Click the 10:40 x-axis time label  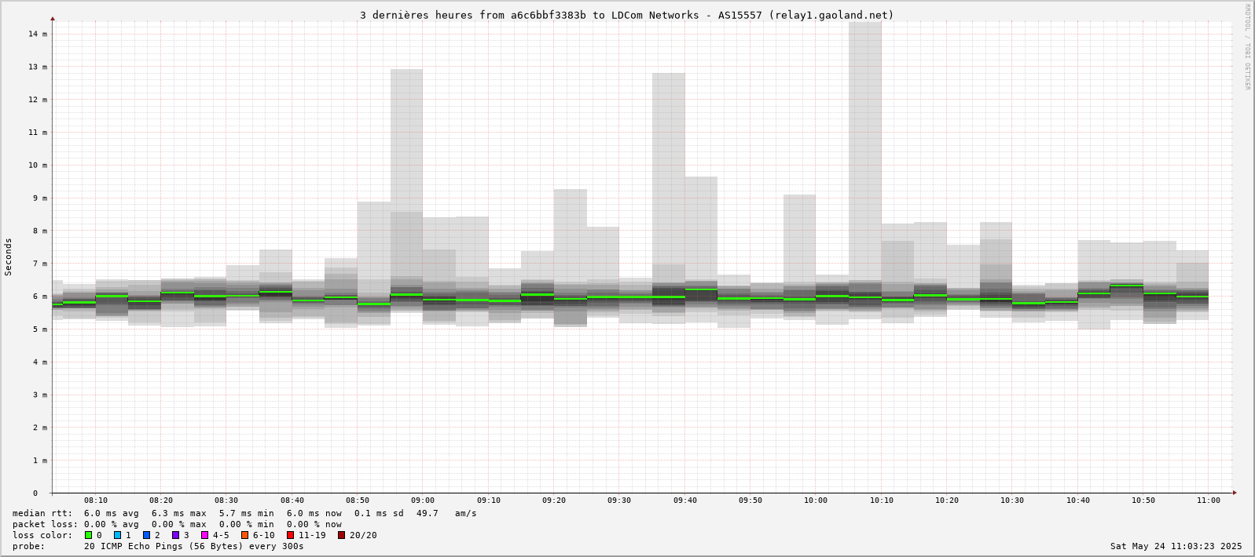click(1078, 501)
